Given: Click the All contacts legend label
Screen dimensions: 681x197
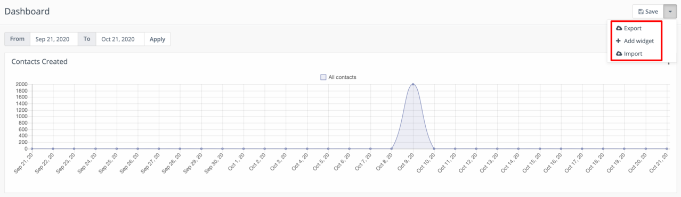Looking at the screenshot, I should tap(342, 77).
